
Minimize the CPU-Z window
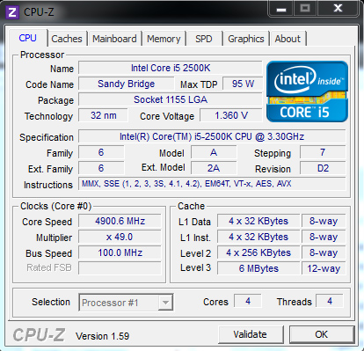click(x=281, y=9)
